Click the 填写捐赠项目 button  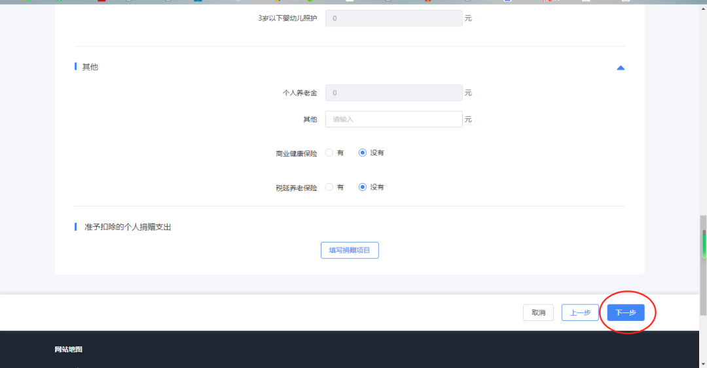[350, 250]
